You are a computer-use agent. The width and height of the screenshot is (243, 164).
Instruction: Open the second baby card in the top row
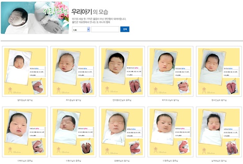pos(73,71)
